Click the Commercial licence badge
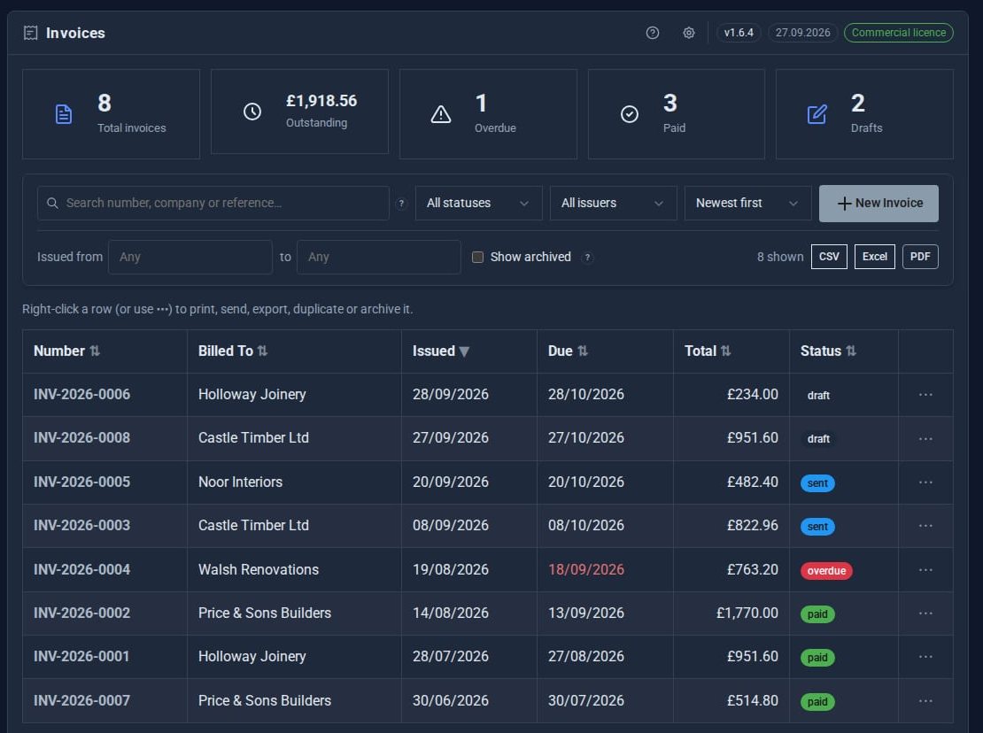The image size is (983, 733). 898,33
